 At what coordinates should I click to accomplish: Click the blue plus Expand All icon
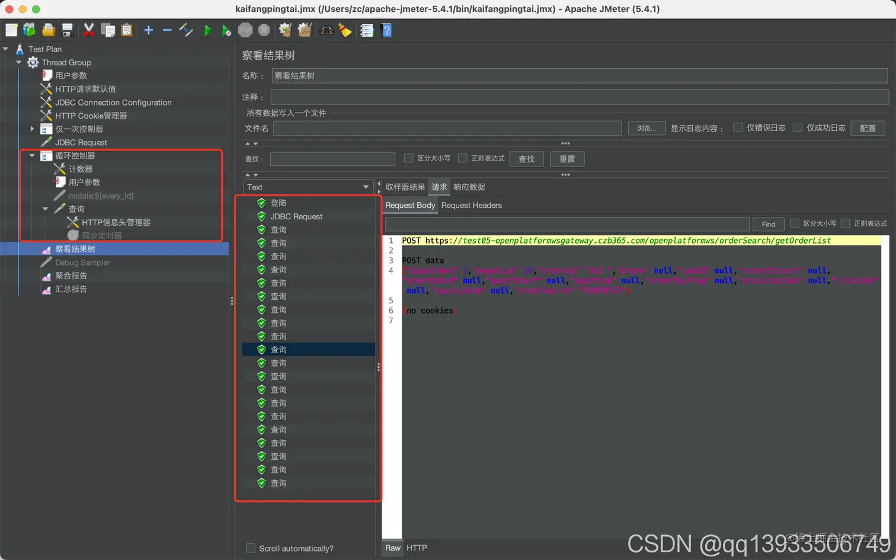point(149,30)
